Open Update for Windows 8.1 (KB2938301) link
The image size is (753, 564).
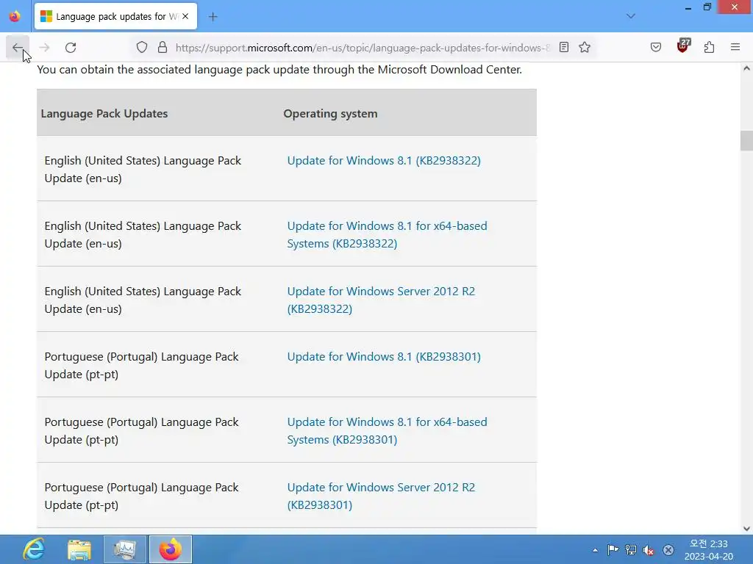tap(384, 357)
